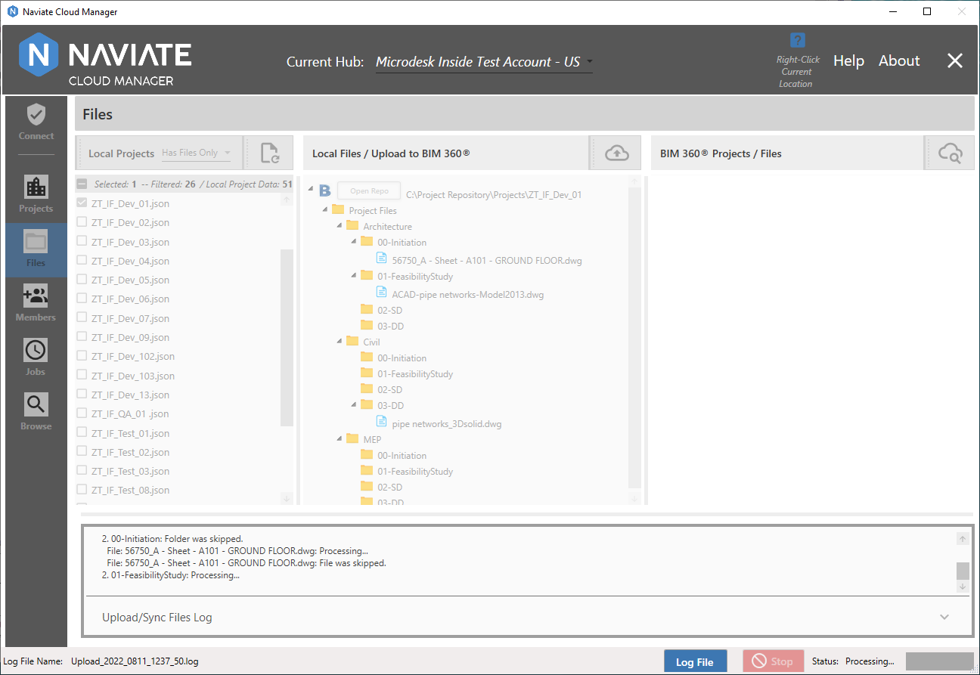Open the Jobs sidebar section
The height and width of the screenshot is (675, 980).
pyautogui.click(x=36, y=358)
